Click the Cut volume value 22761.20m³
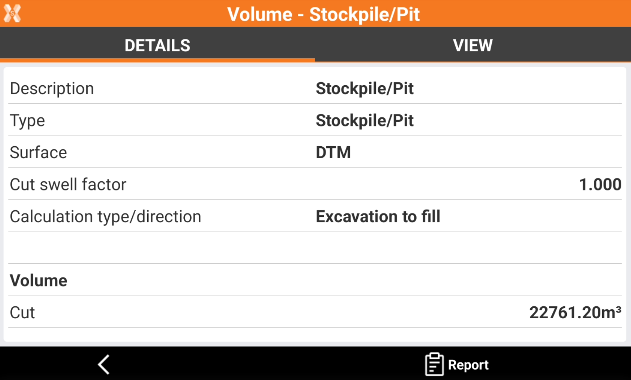The height and width of the screenshot is (380, 631). coord(575,312)
